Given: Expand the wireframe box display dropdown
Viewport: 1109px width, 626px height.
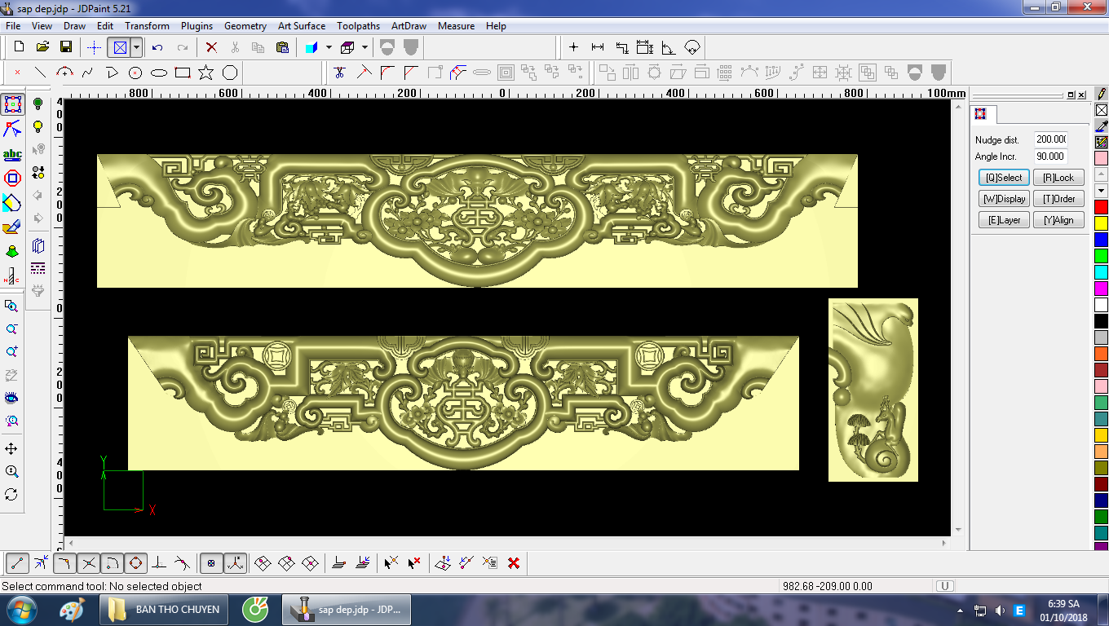Looking at the screenshot, I should 365,47.
